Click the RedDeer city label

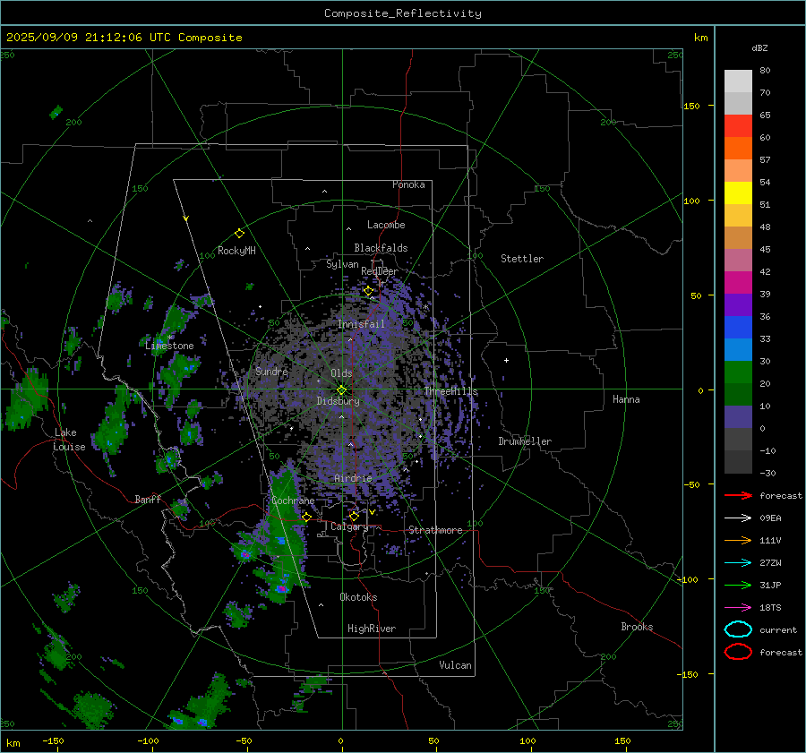coord(380,271)
